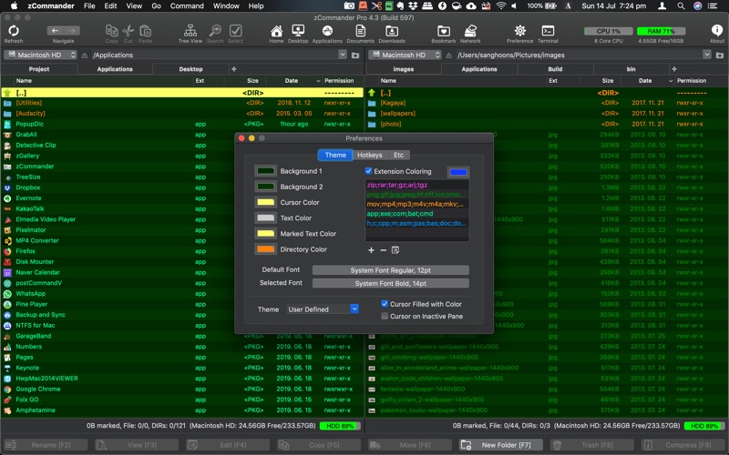The height and width of the screenshot is (455, 729).
Task: Click the Directory Color orange swatch
Action: tap(265, 249)
